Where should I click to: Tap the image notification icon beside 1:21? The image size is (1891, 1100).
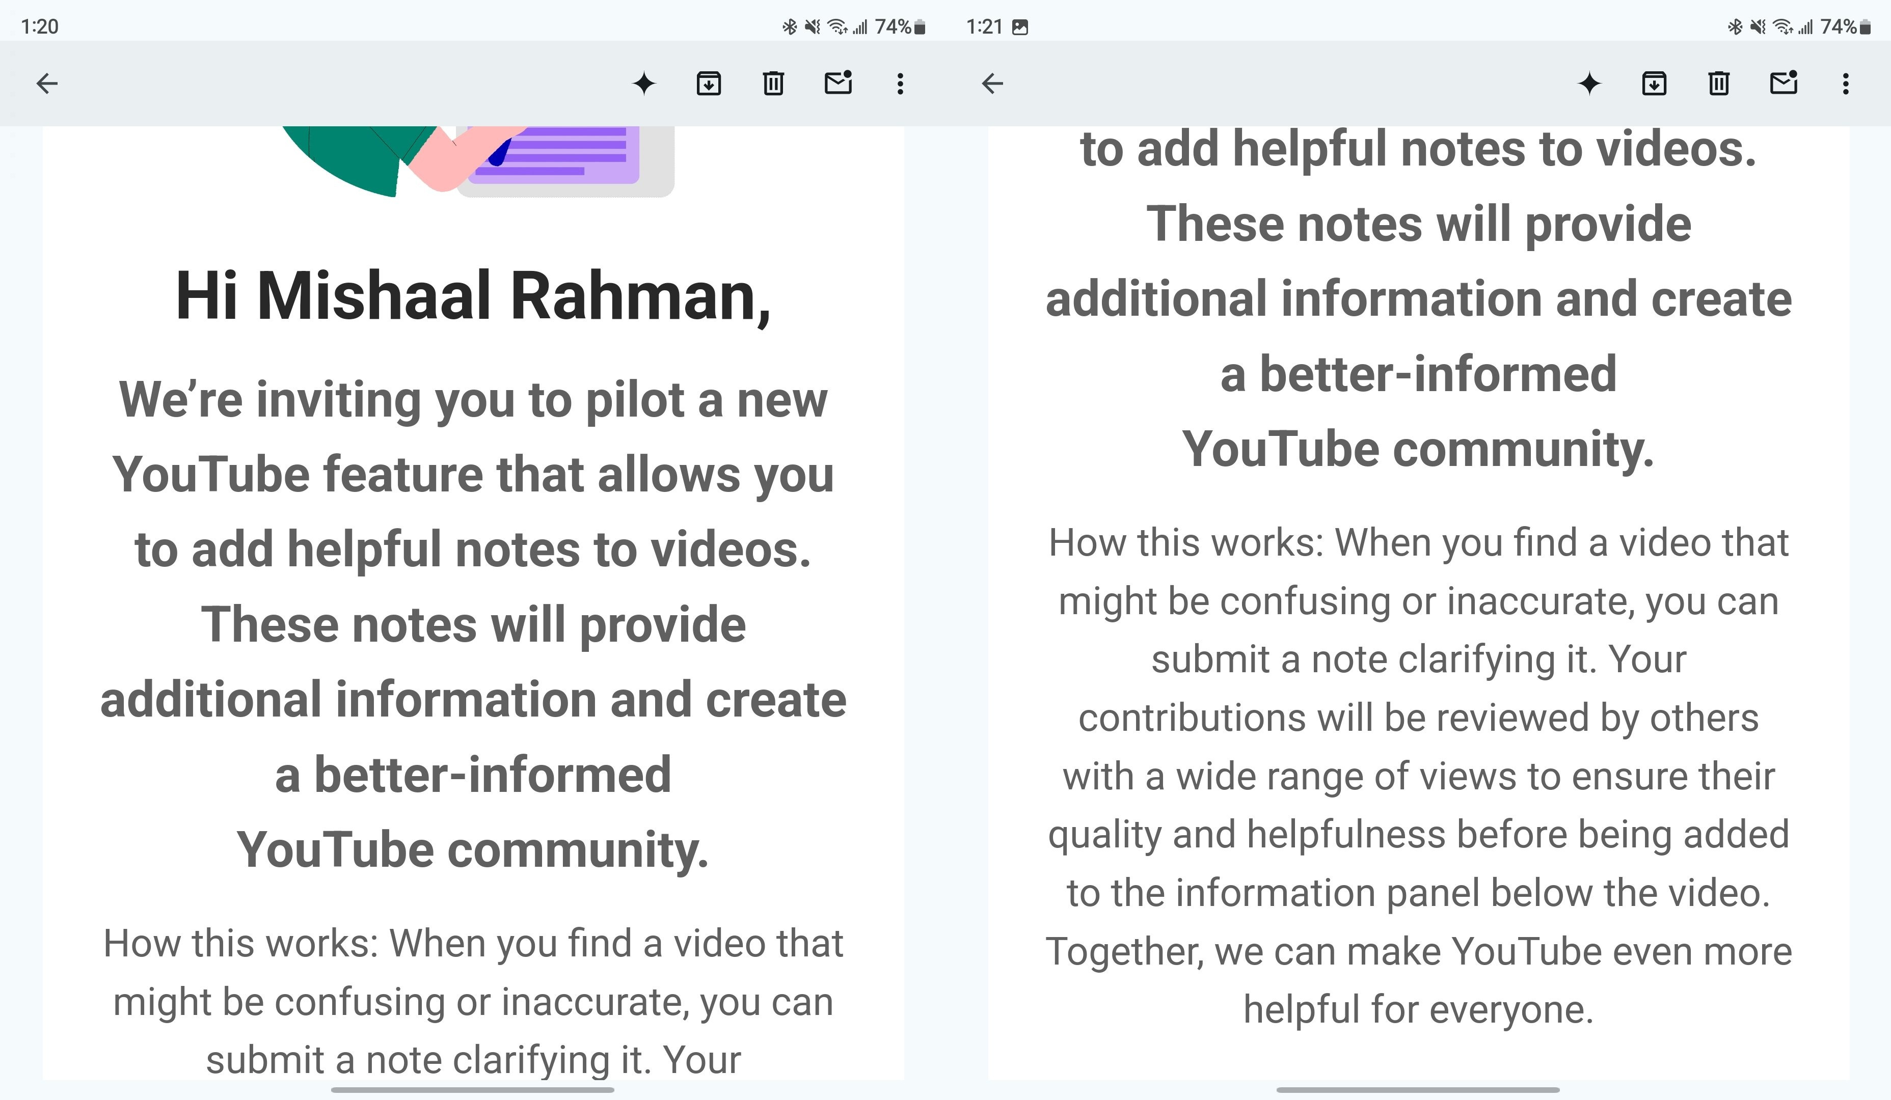coord(1020,27)
